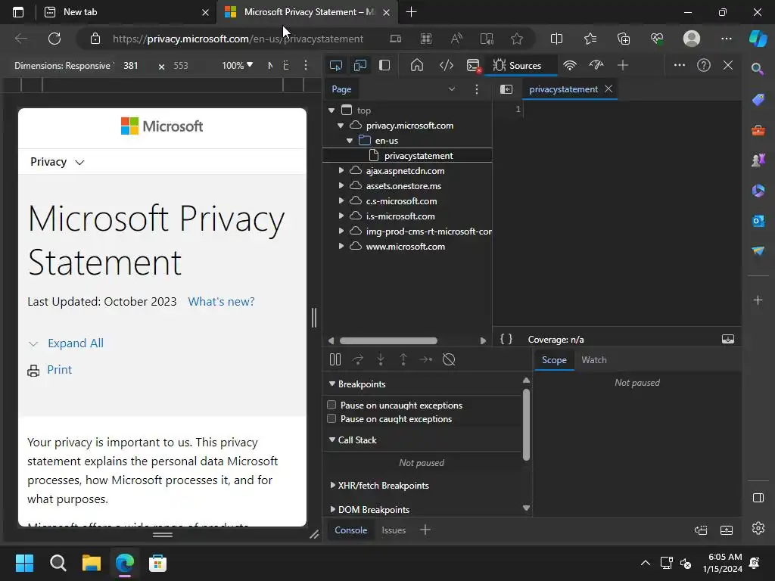Close the DevTools panel
The image size is (775, 581).
pos(727,65)
